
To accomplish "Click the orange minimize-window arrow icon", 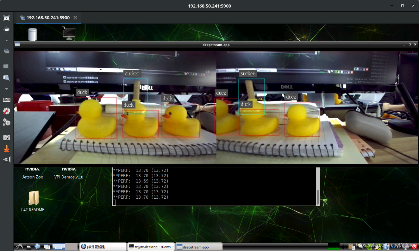I will (x=6, y=149).
